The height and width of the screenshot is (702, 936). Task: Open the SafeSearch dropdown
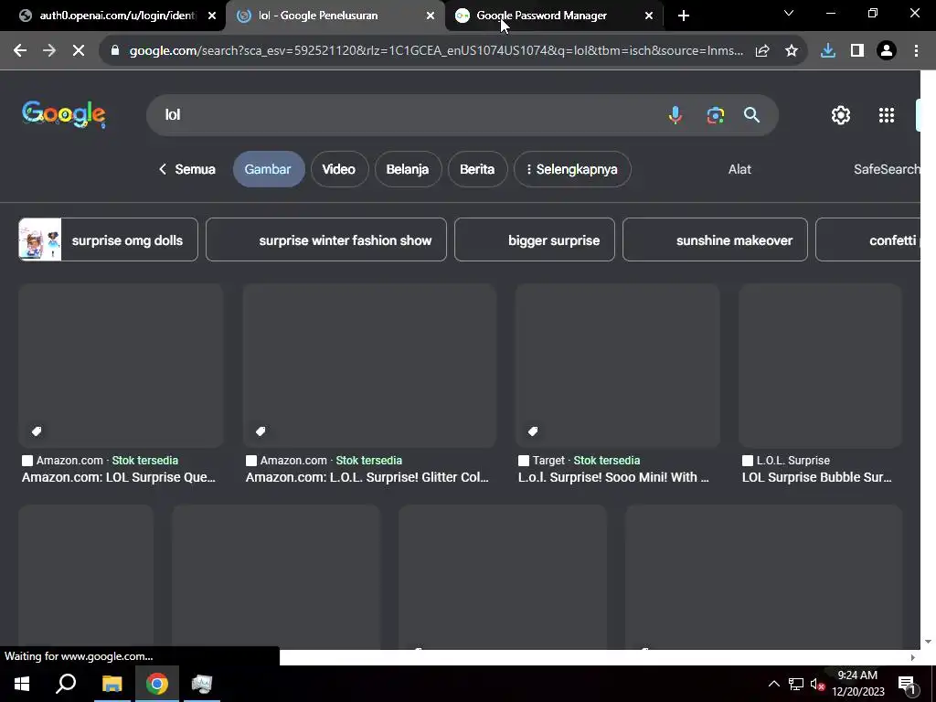(x=887, y=169)
